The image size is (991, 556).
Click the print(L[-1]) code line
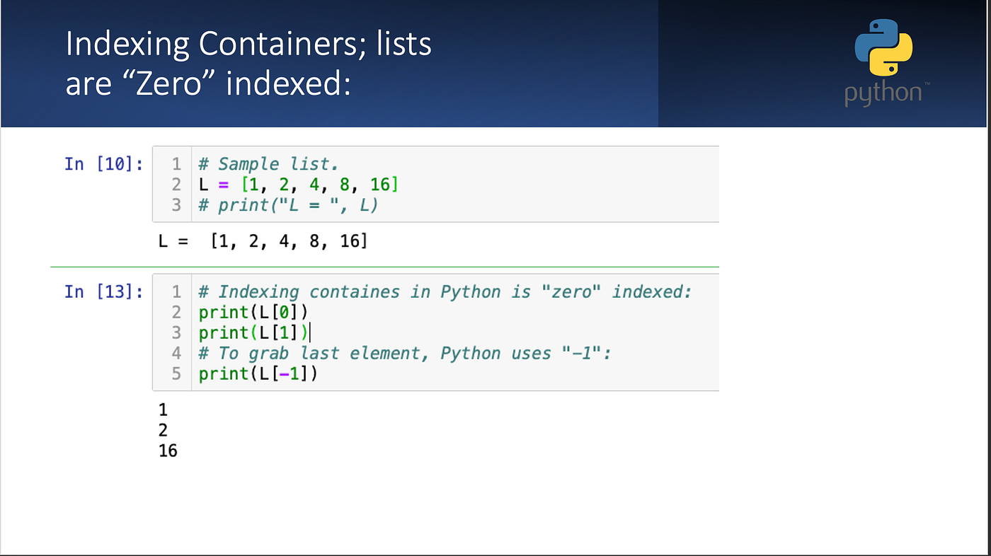[258, 373]
